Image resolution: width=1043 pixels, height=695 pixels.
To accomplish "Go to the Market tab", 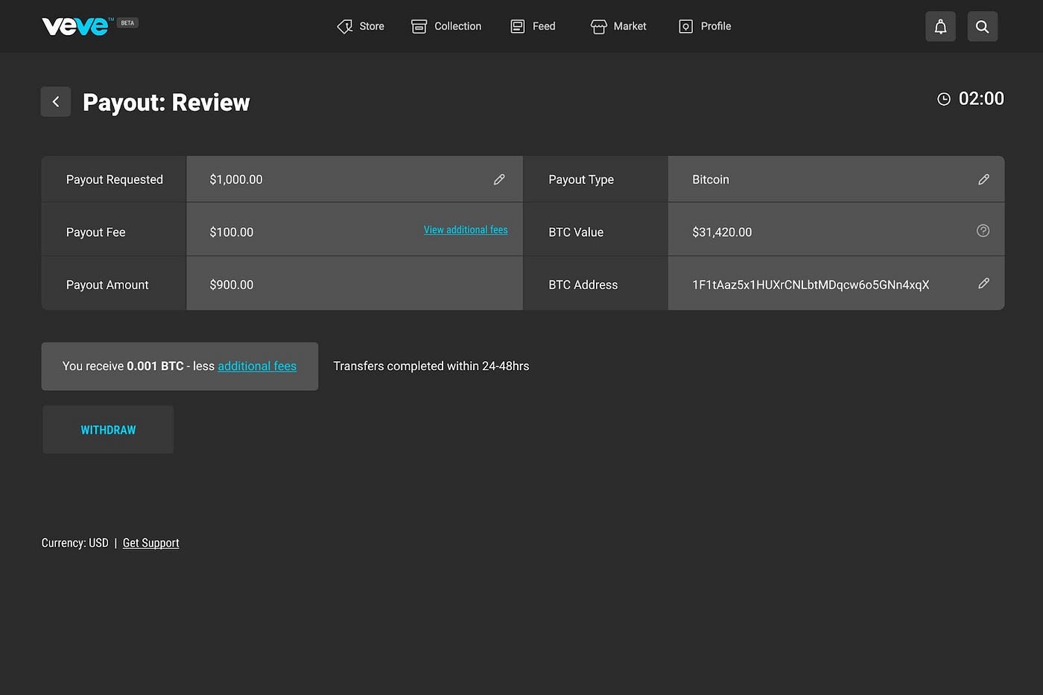I will pos(618,26).
